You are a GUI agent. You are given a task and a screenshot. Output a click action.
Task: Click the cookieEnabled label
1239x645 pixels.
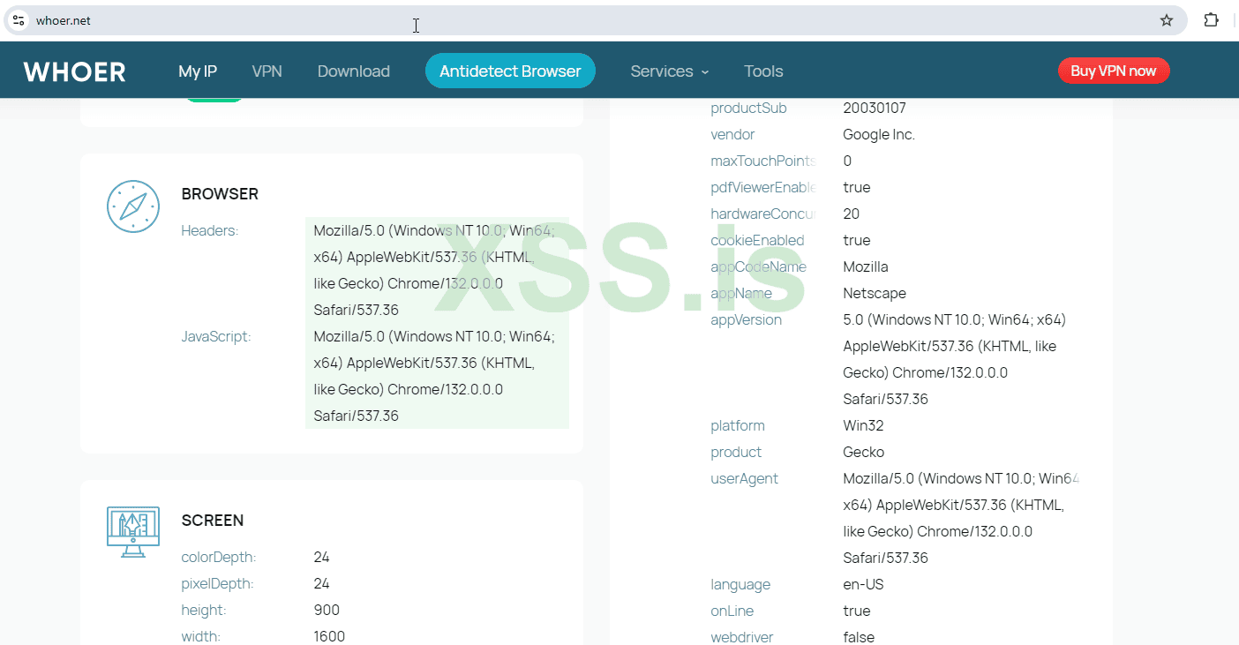pos(758,240)
